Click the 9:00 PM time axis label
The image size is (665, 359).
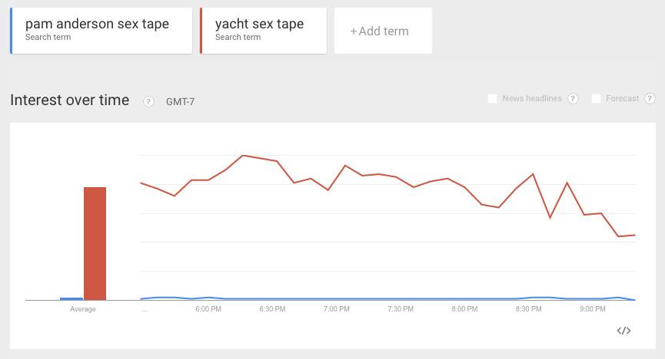592,309
